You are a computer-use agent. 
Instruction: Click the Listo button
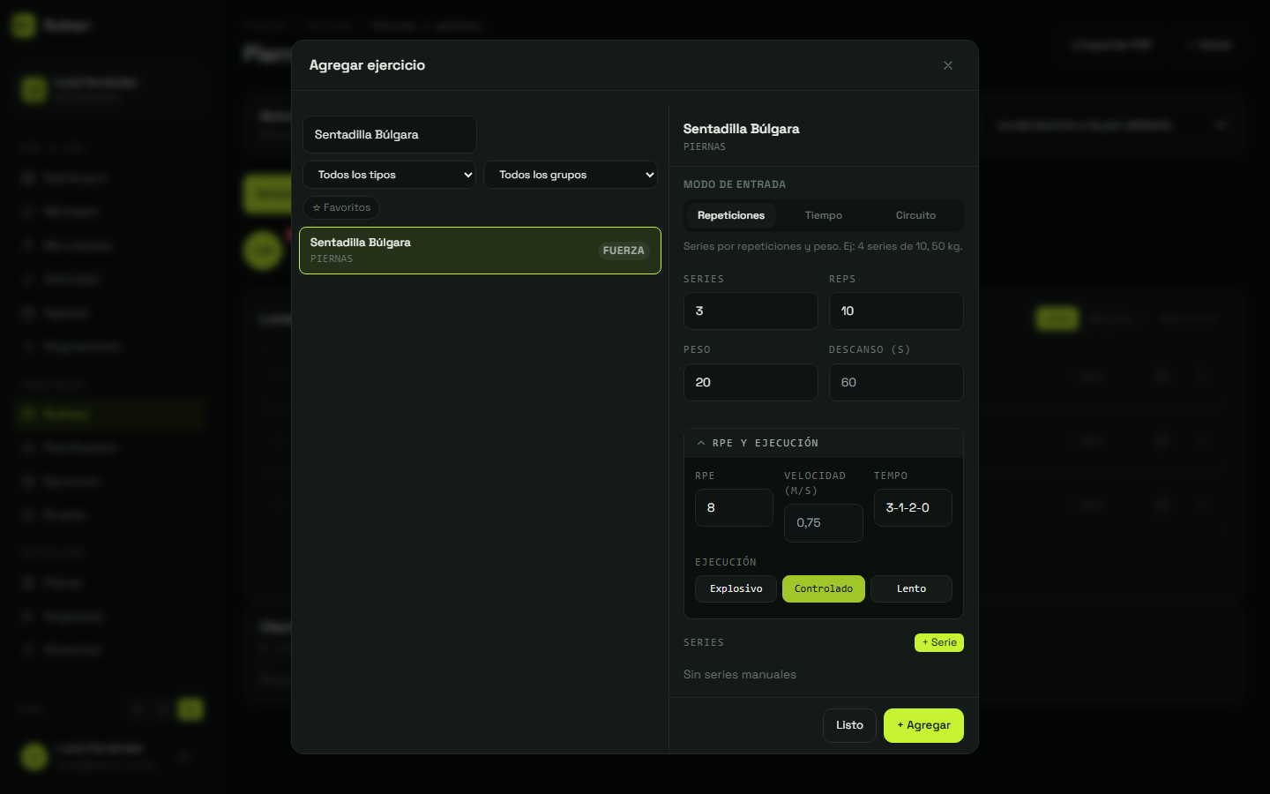(x=850, y=725)
